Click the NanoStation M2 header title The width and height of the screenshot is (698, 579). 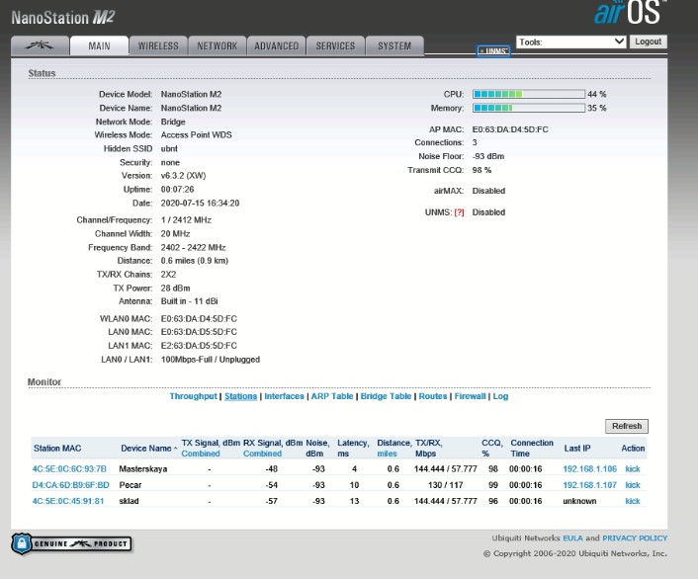click(x=62, y=18)
